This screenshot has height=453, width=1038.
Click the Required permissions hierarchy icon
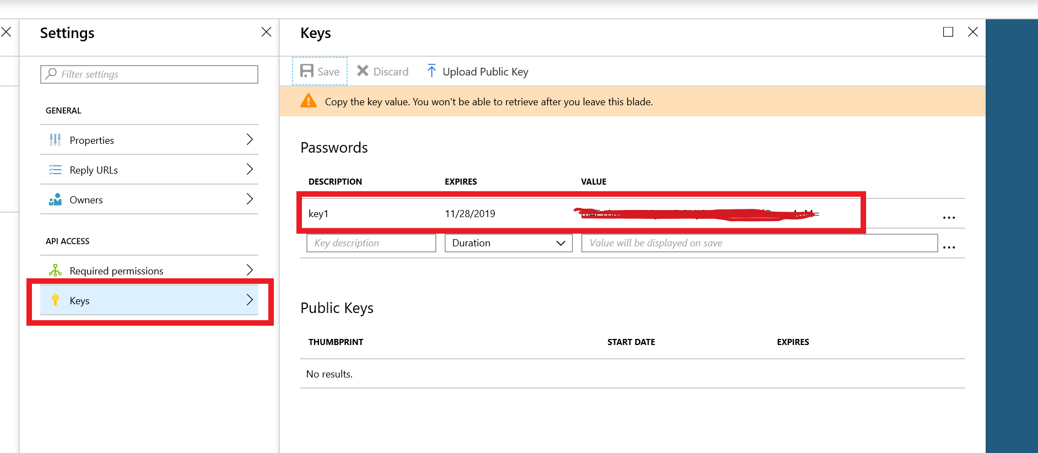tap(55, 271)
